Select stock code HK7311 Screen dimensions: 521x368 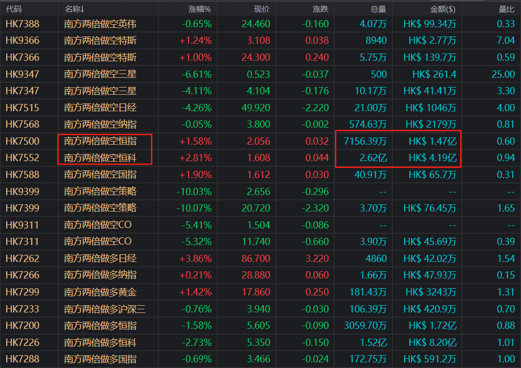(22, 241)
